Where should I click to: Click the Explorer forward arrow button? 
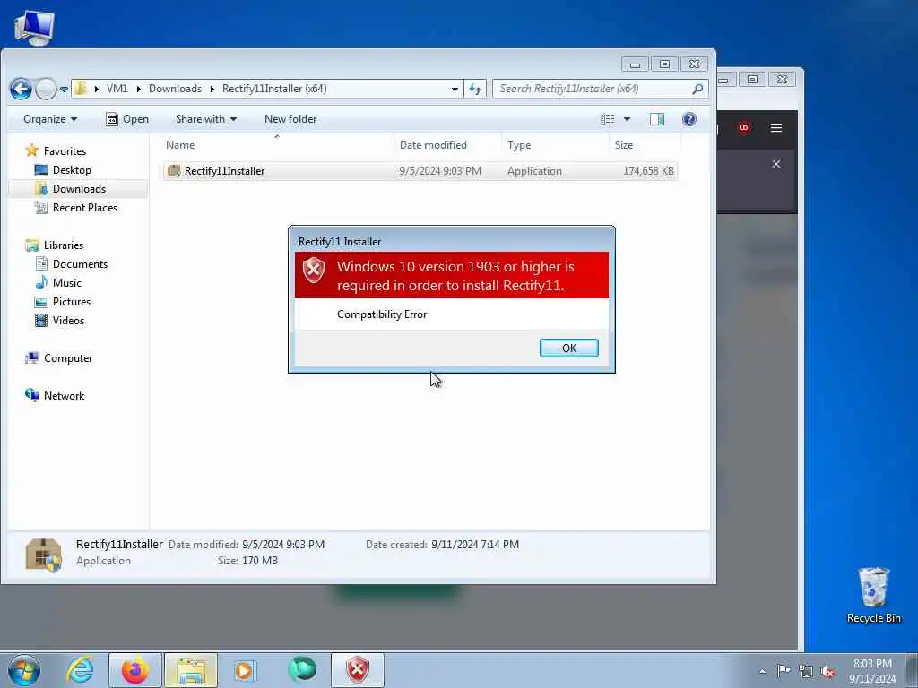point(46,89)
